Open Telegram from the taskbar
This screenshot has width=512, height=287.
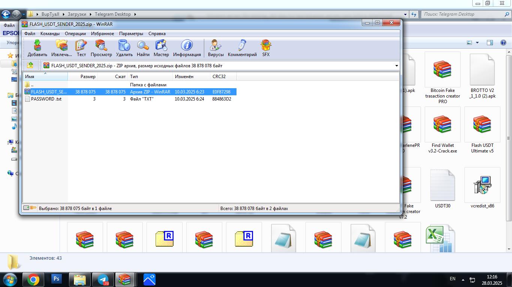click(103, 279)
